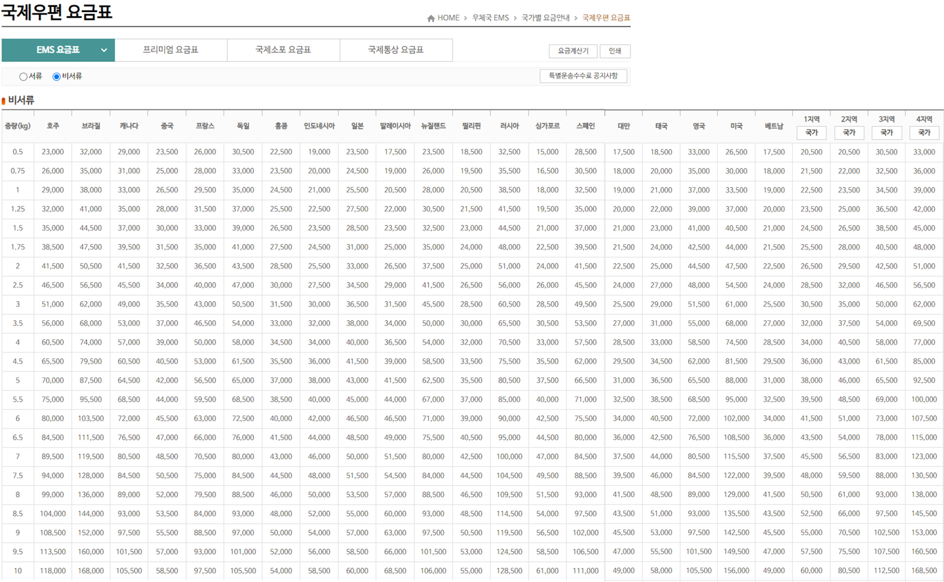Open the 국제소포 요금표 tab

[x=283, y=50]
